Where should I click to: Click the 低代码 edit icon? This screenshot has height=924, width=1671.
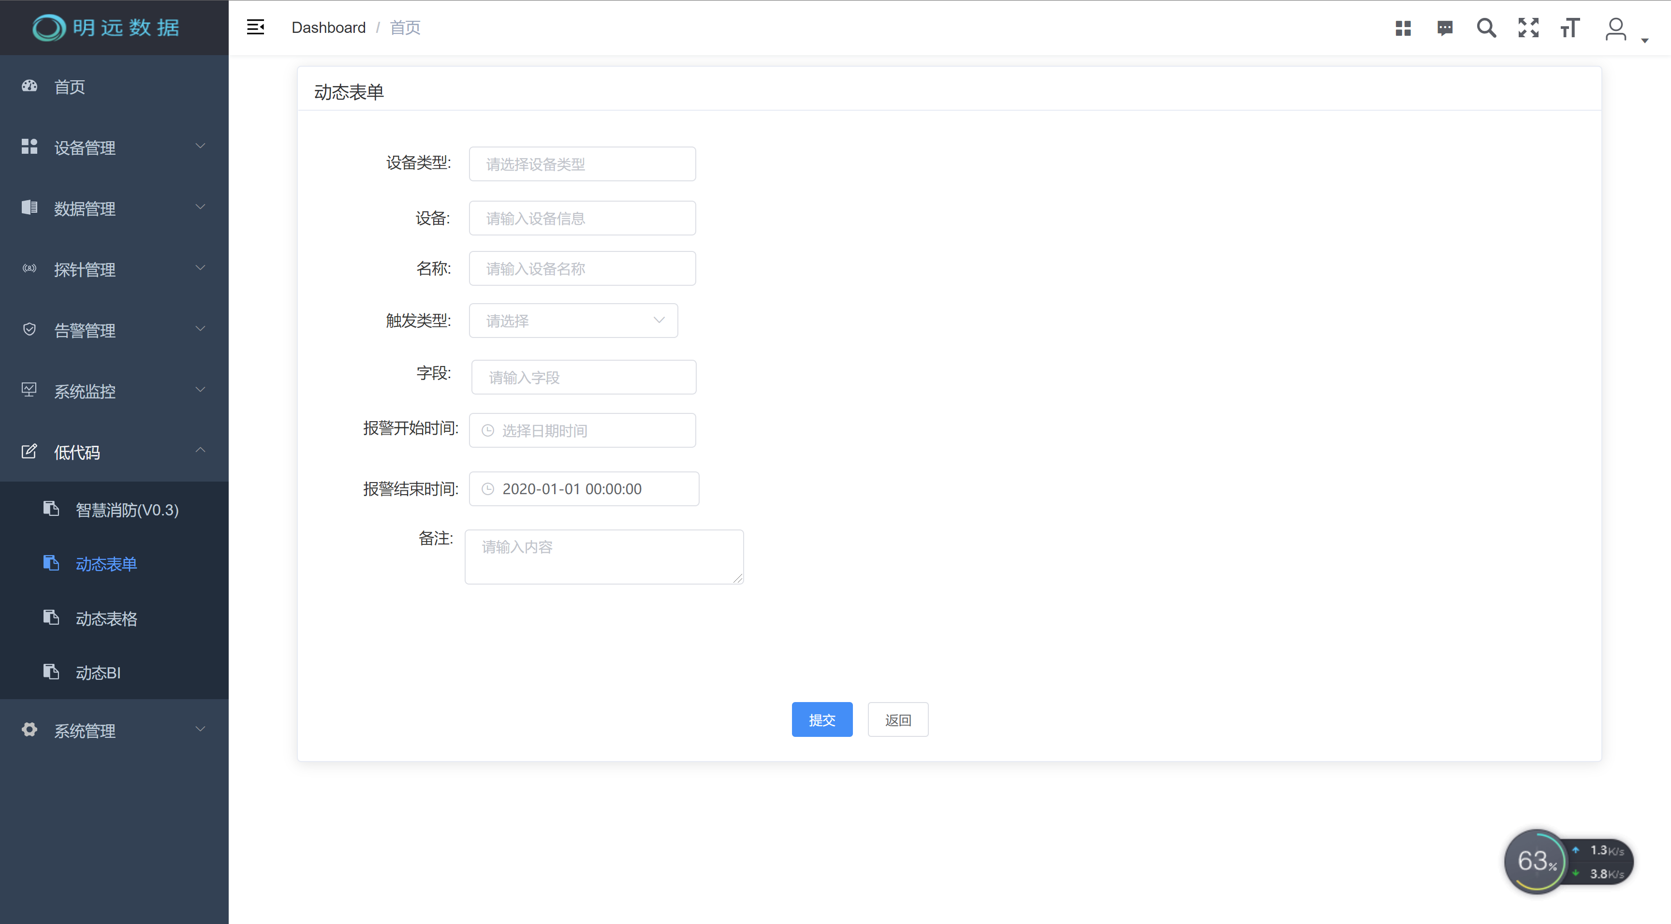[29, 451]
